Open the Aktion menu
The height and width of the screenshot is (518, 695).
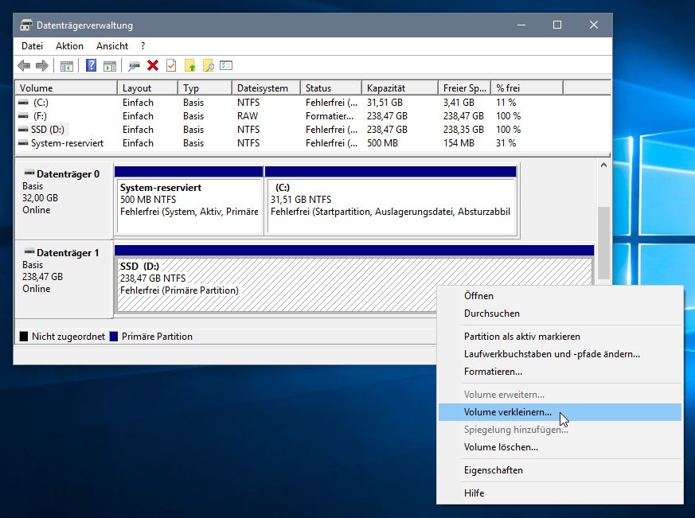click(x=69, y=46)
